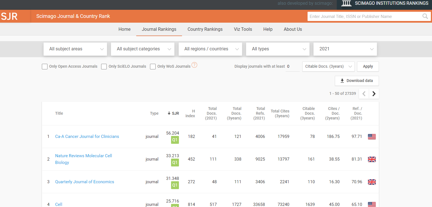The image size is (432, 207).
Task: Open the Cell journal link
Action: [59, 204]
